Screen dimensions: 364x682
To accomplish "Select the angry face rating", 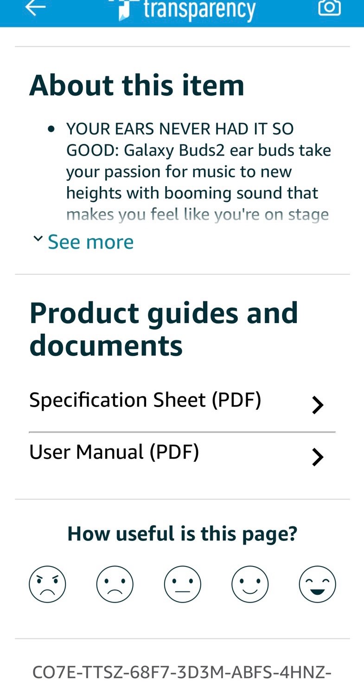I will (x=47, y=584).
